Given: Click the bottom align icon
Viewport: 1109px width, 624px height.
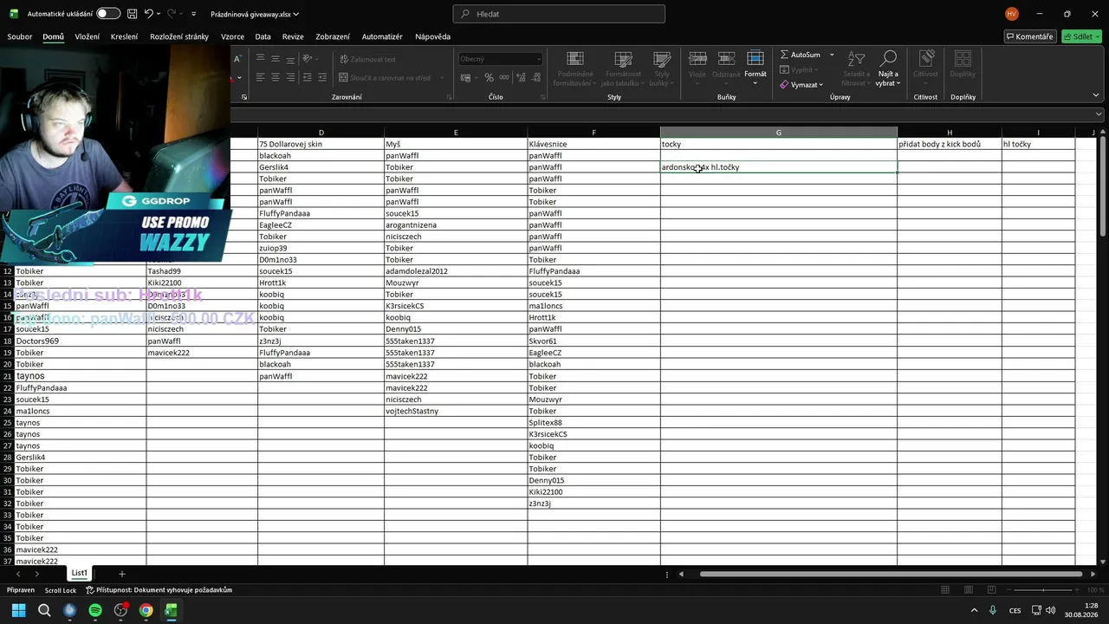Looking at the screenshot, I should point(291,59).
